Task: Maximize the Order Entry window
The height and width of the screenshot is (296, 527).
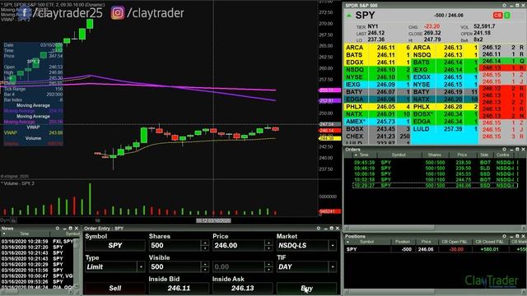Action: (331, 229)
